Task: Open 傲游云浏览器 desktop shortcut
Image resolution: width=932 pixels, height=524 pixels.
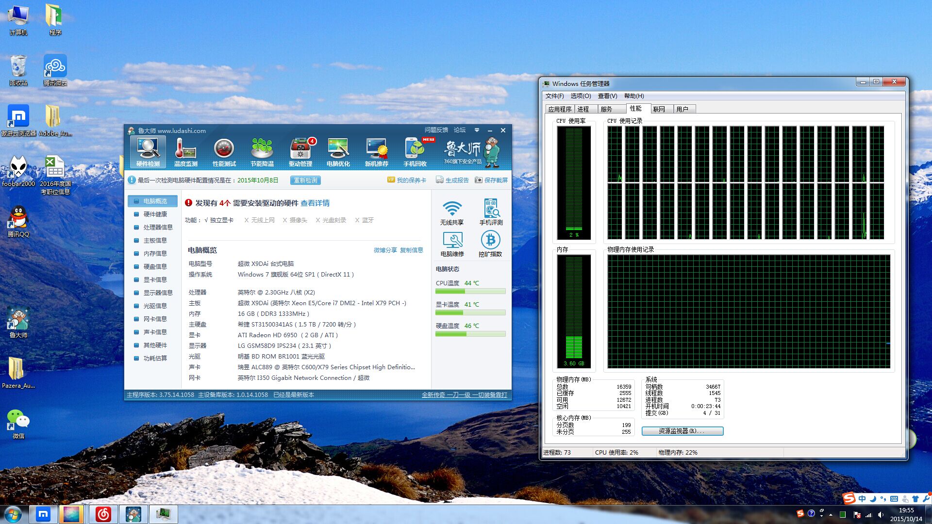Action: [18, 121]
